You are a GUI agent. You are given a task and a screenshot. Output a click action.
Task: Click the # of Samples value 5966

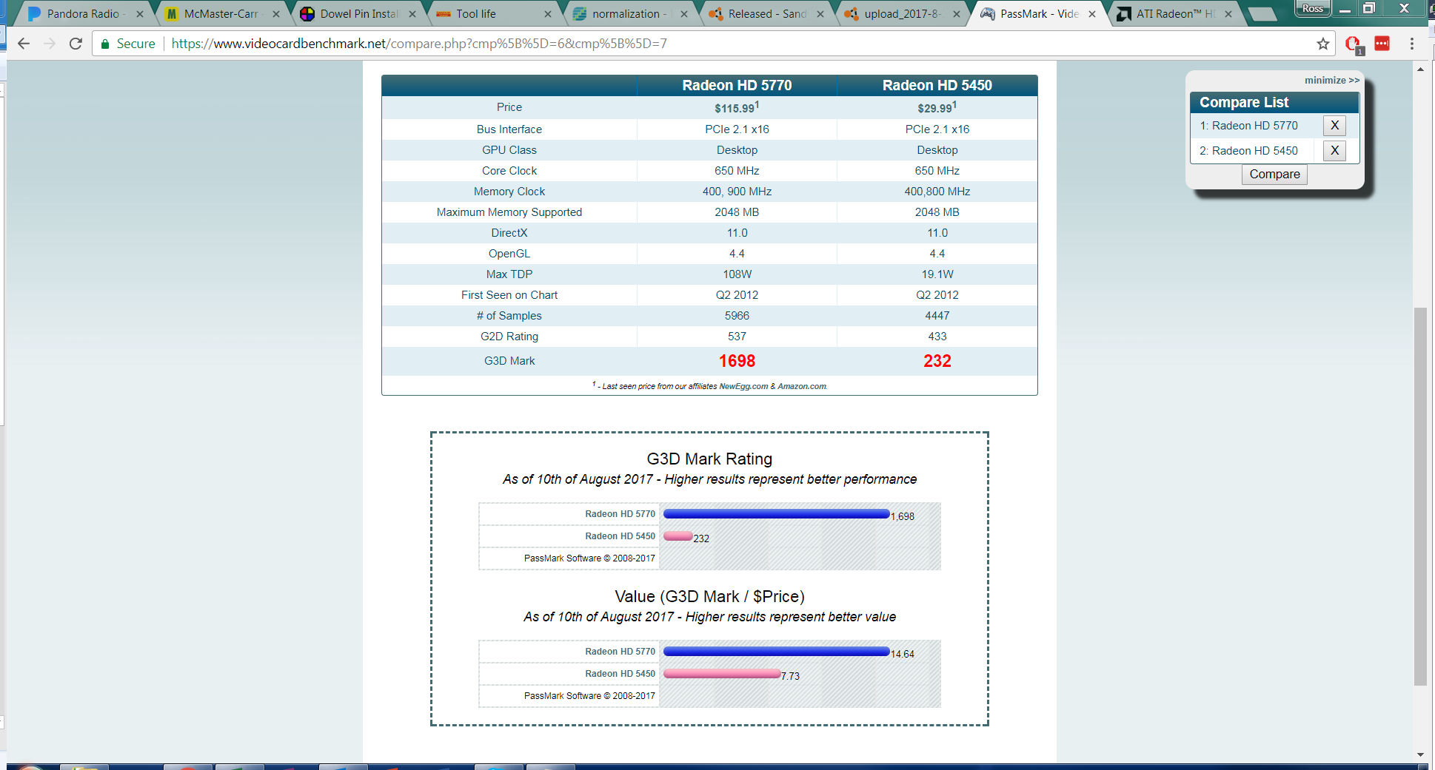click(x=737, y=316)
